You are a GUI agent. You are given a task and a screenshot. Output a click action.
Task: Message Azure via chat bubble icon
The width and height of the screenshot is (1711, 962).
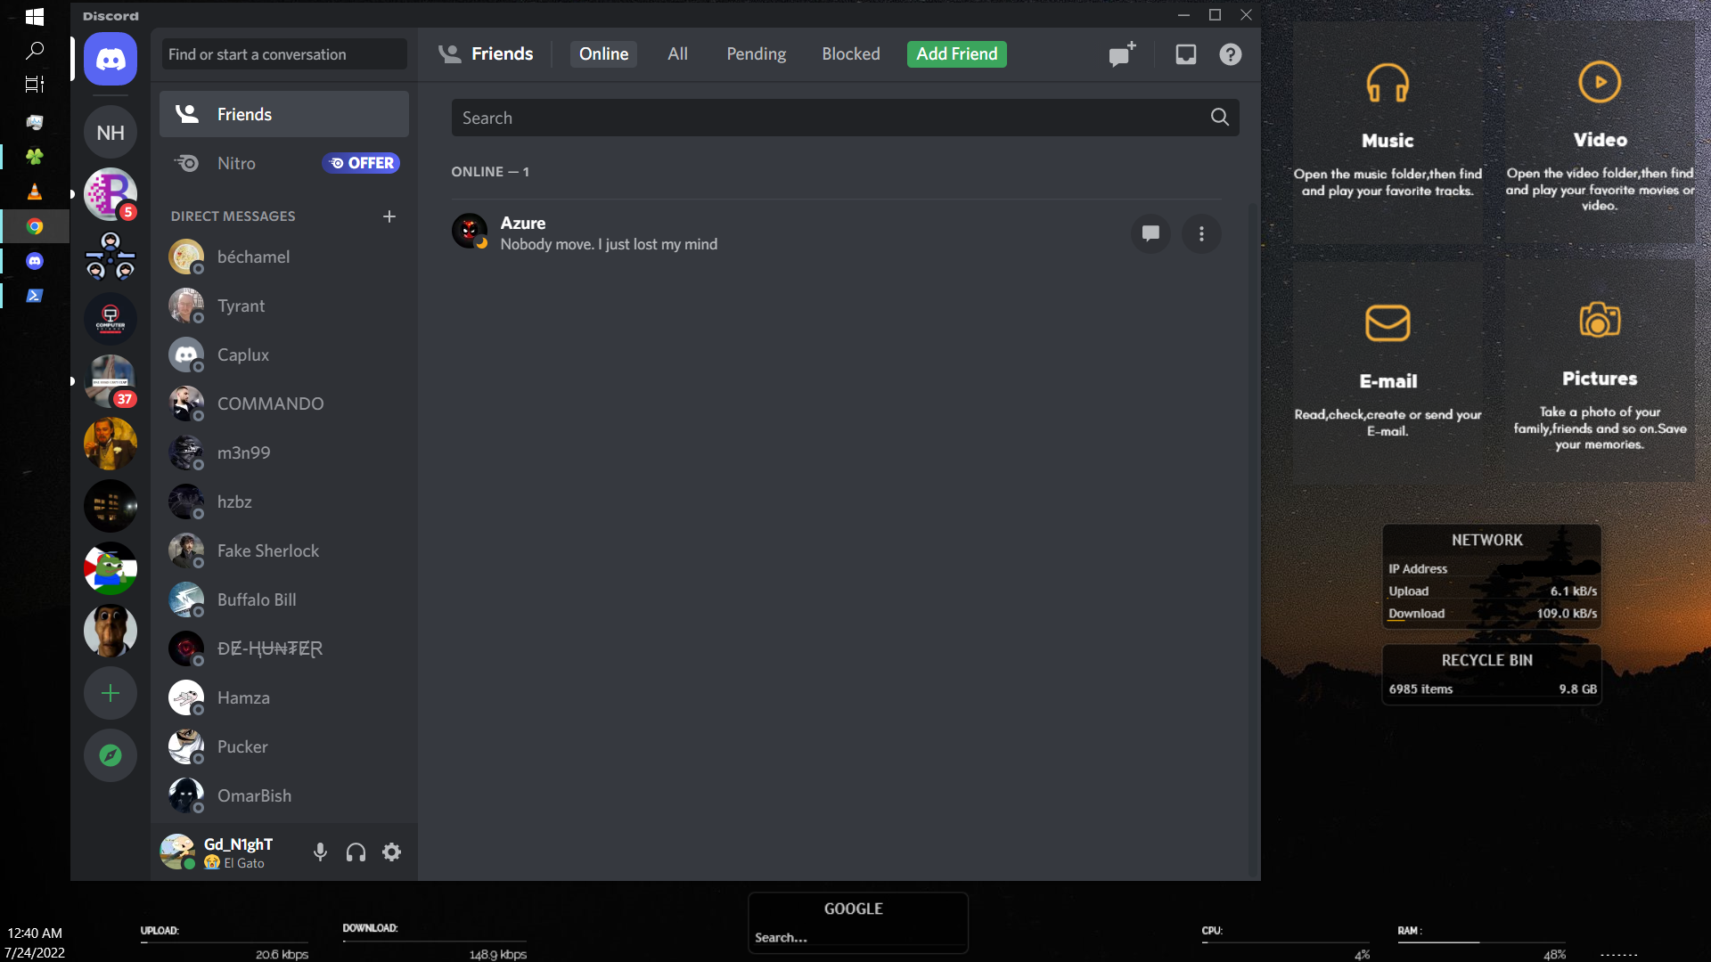(x=1150, y=233)
